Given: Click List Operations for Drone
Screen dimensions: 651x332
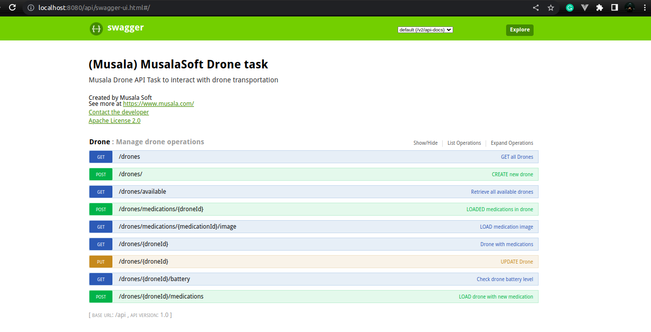Looking at the screenshot, I should (464, 143).
